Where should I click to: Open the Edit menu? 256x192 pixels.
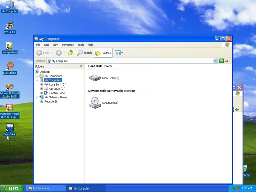[x=46, y=45]
